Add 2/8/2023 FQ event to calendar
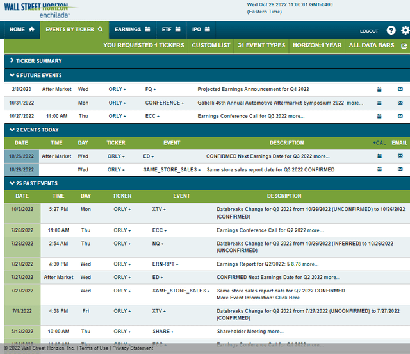This screenshot has width=410, height=354. point(379,89)
